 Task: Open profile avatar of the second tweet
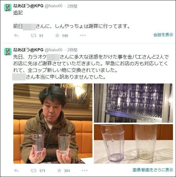8,52
